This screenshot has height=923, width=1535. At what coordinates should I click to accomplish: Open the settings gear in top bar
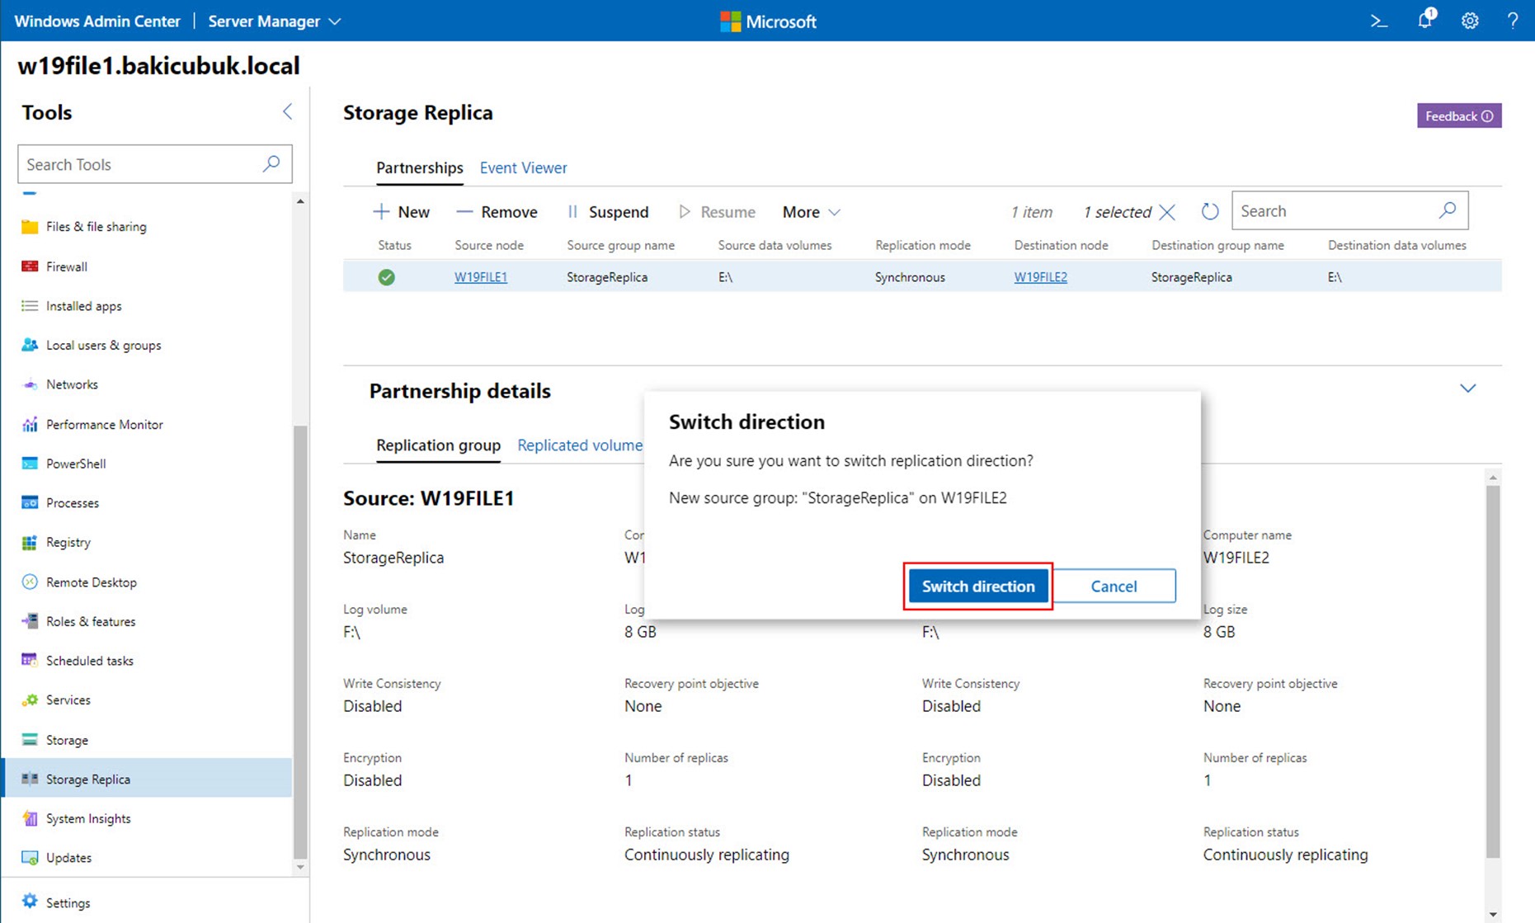coord(1470,21)
